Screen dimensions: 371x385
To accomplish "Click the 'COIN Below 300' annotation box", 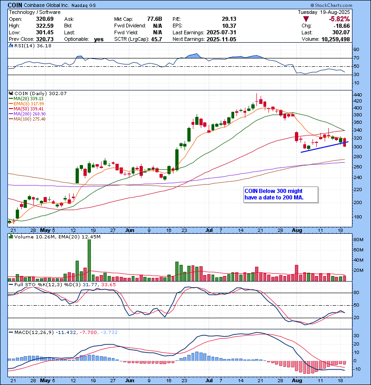I will [x=281, y=194].
